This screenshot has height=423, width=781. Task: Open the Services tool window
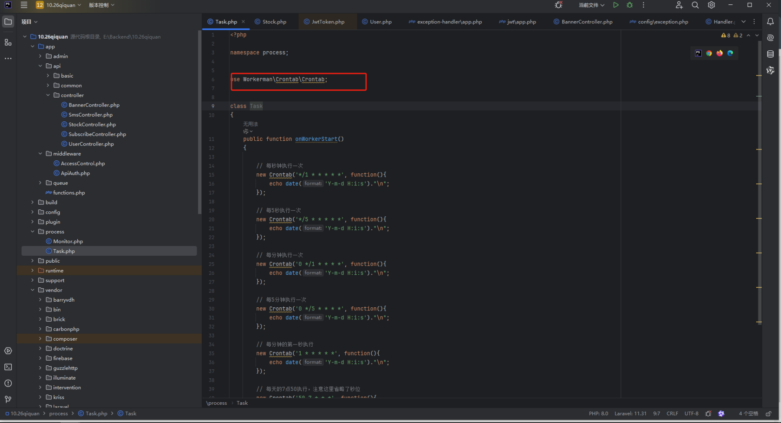click(x=8, y=351)
